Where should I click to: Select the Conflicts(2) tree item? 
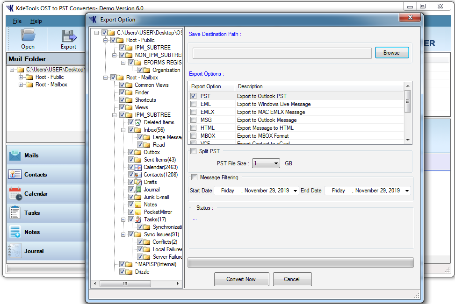(x=165, y=242)
